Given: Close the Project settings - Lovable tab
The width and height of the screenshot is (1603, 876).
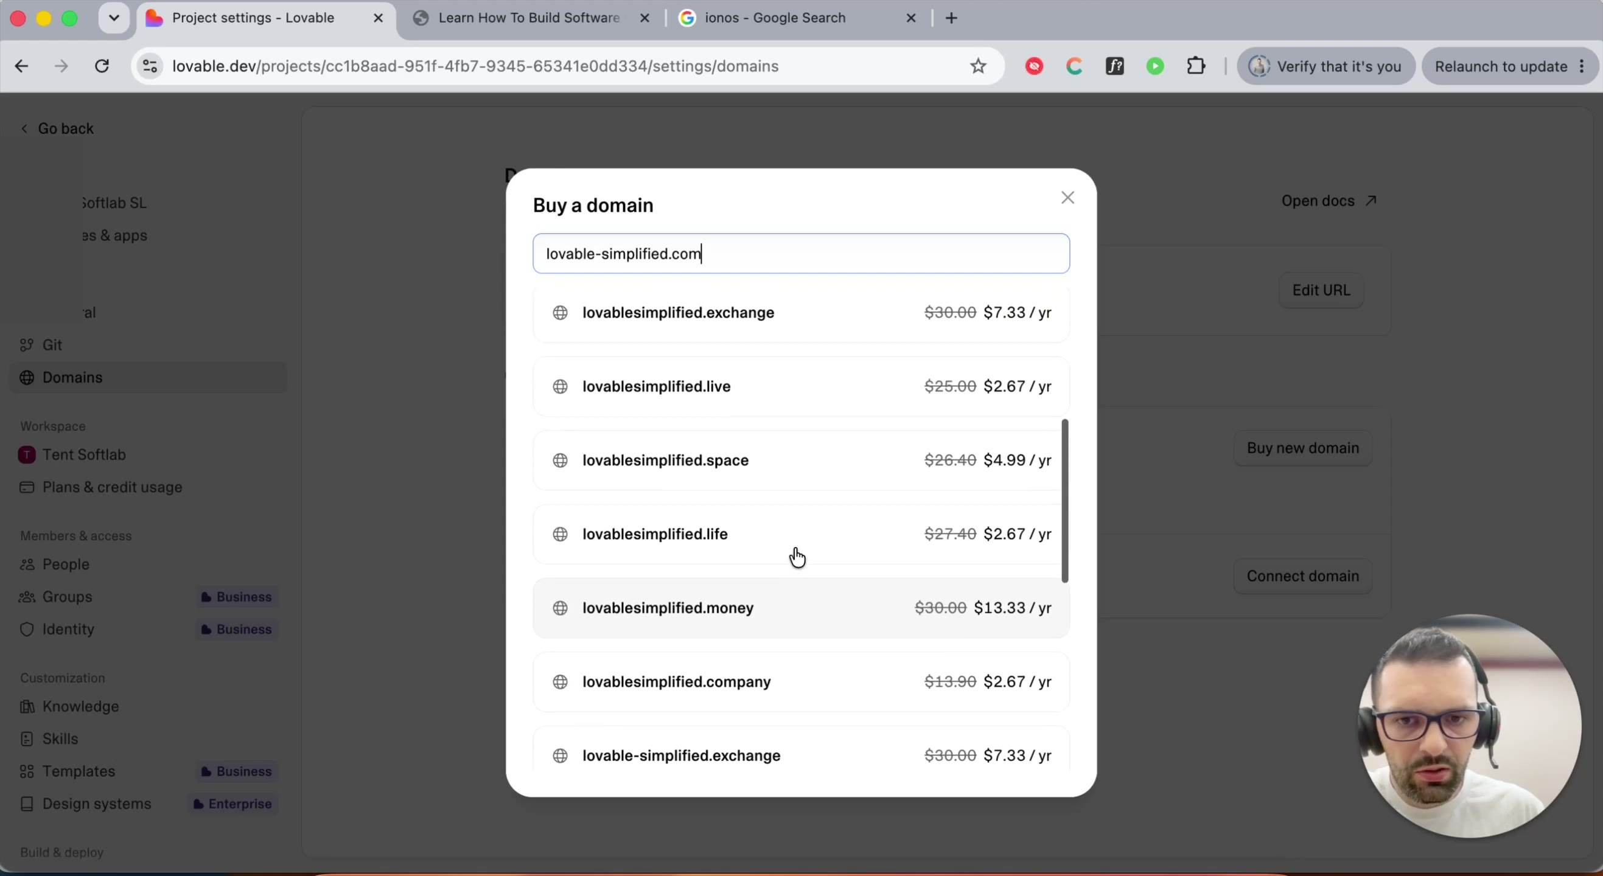Looking at the screenshot, I should pyautogui.click(x=378, y=18).
